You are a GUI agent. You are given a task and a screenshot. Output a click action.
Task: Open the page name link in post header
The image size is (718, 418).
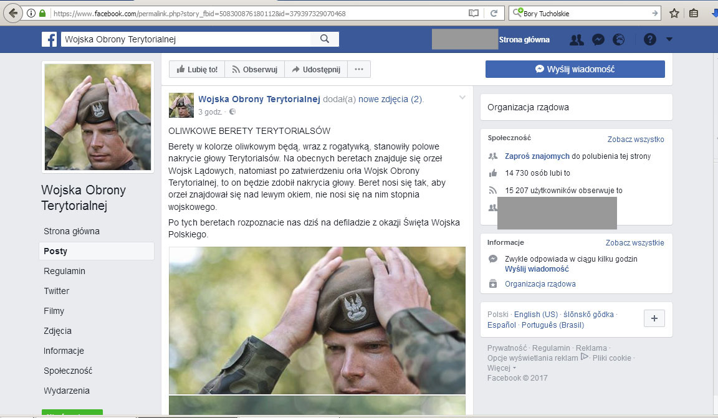[x=259, y=99]
